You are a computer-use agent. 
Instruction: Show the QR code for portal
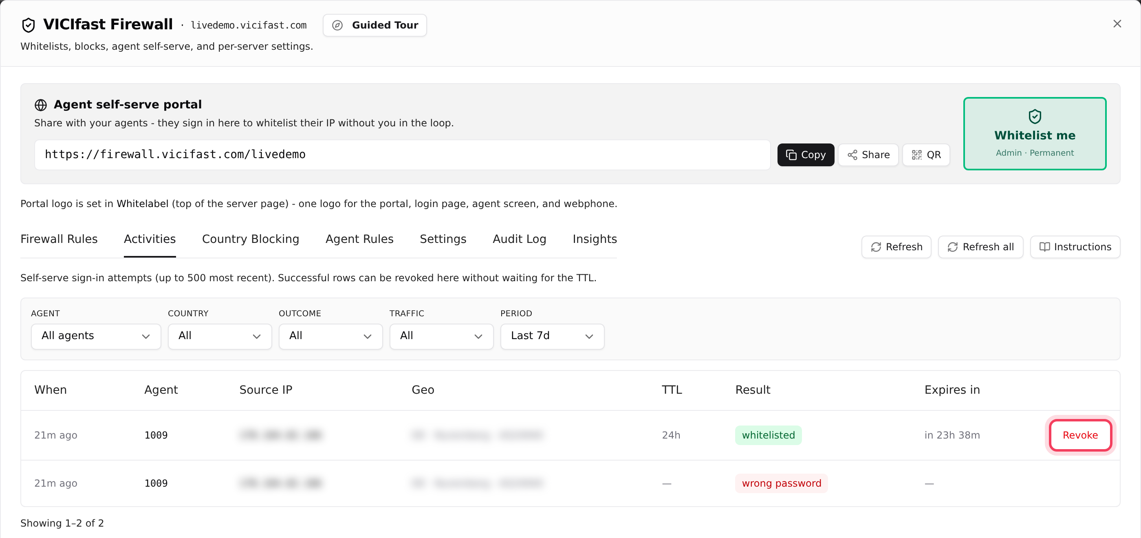[x=926, y=154]
